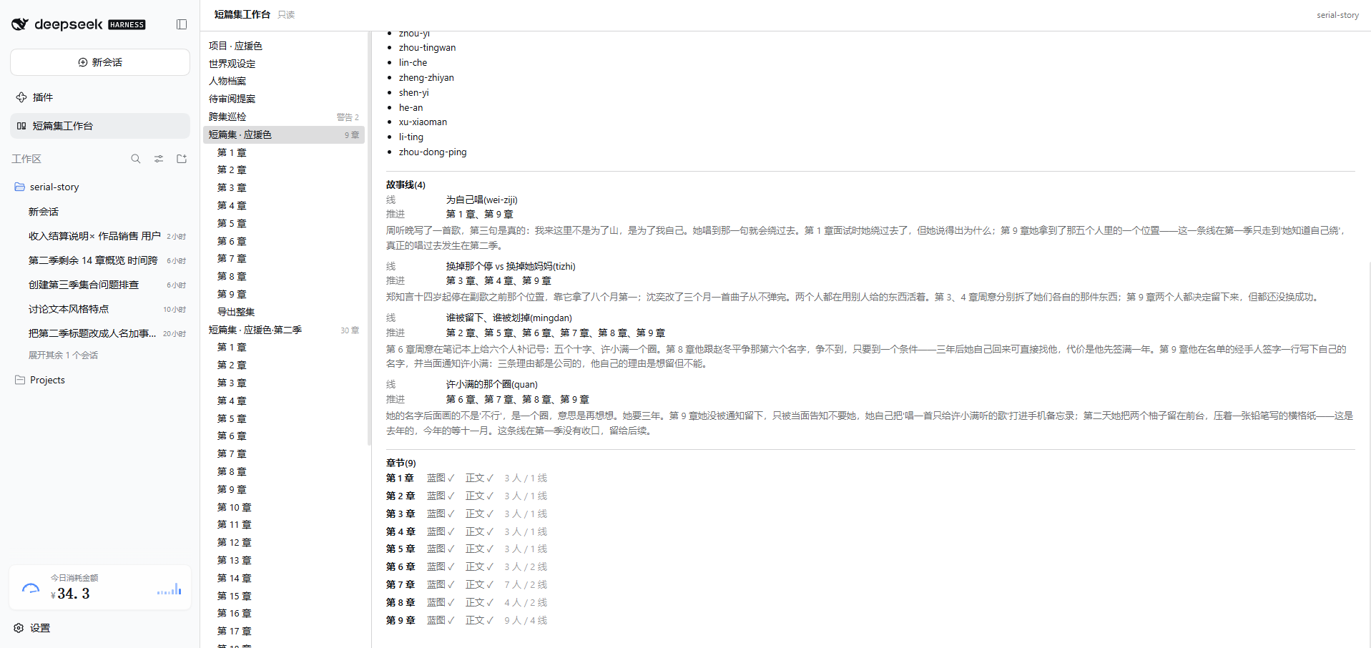Expand the Projects folder
The width and height of the screenshot is (1371, 648).
tap(100, 380)
